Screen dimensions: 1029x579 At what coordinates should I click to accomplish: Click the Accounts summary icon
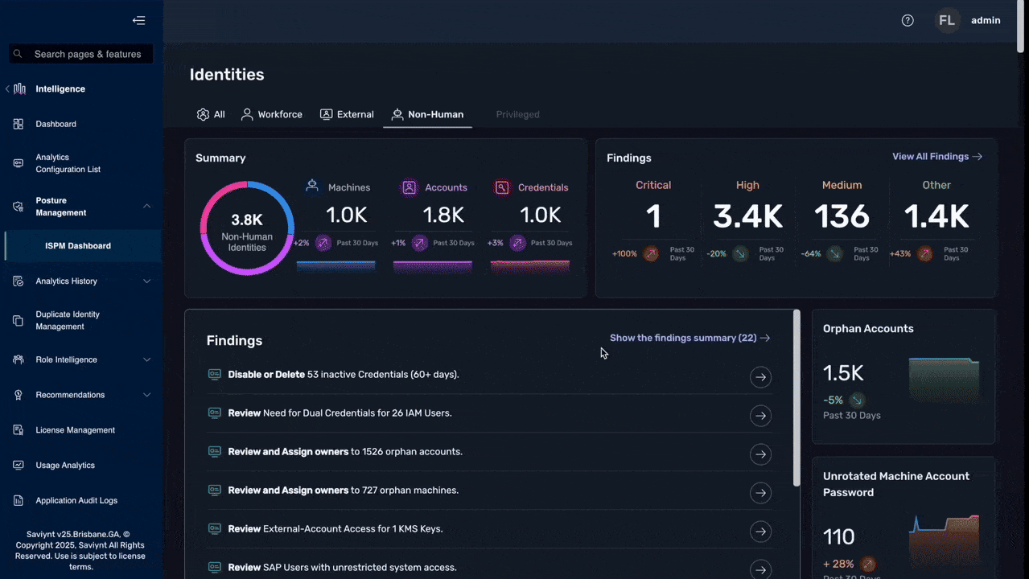coord(410,187)
